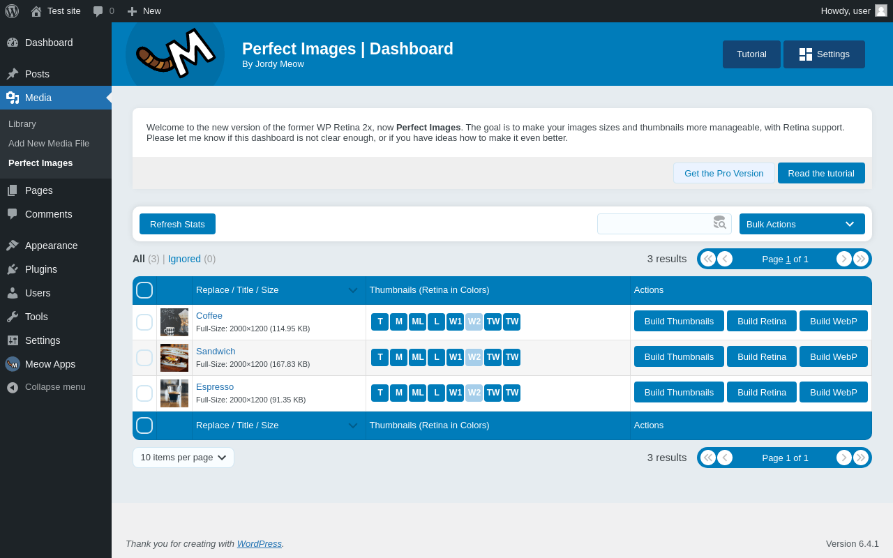Click the New content plus icon
The height and width of the screenshot is (558, 893).
coord(132,11)
